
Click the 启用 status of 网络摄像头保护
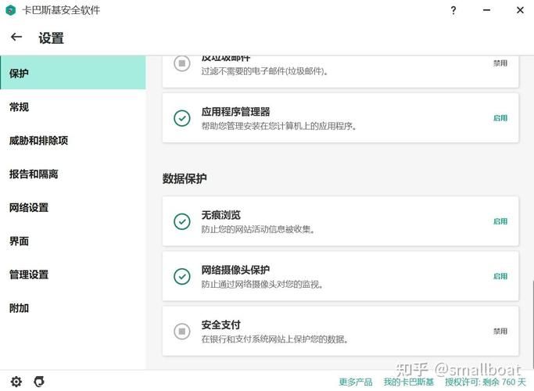[500, 276]
